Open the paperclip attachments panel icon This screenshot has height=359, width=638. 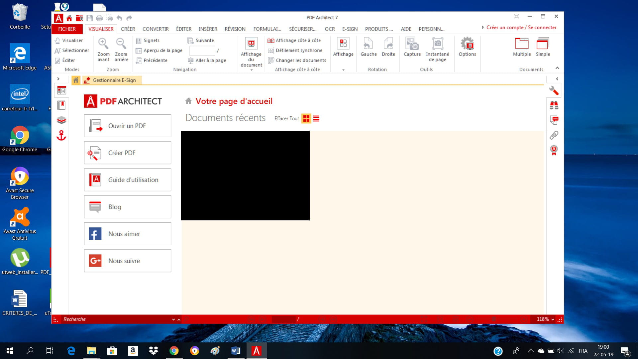tap(554, 135)
